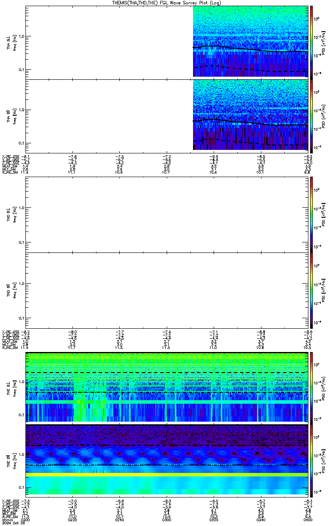Viewport: 329px width, 526px height.
Task: Click the 0340 time label on bottom axis
Action: (x=261, y=519)
